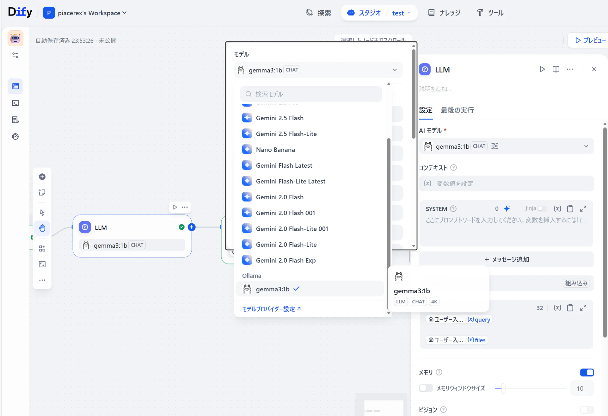The height and width of the screenshot is (416, 608).
Task: Click the プレビュー button
Action: pos(590,40)
